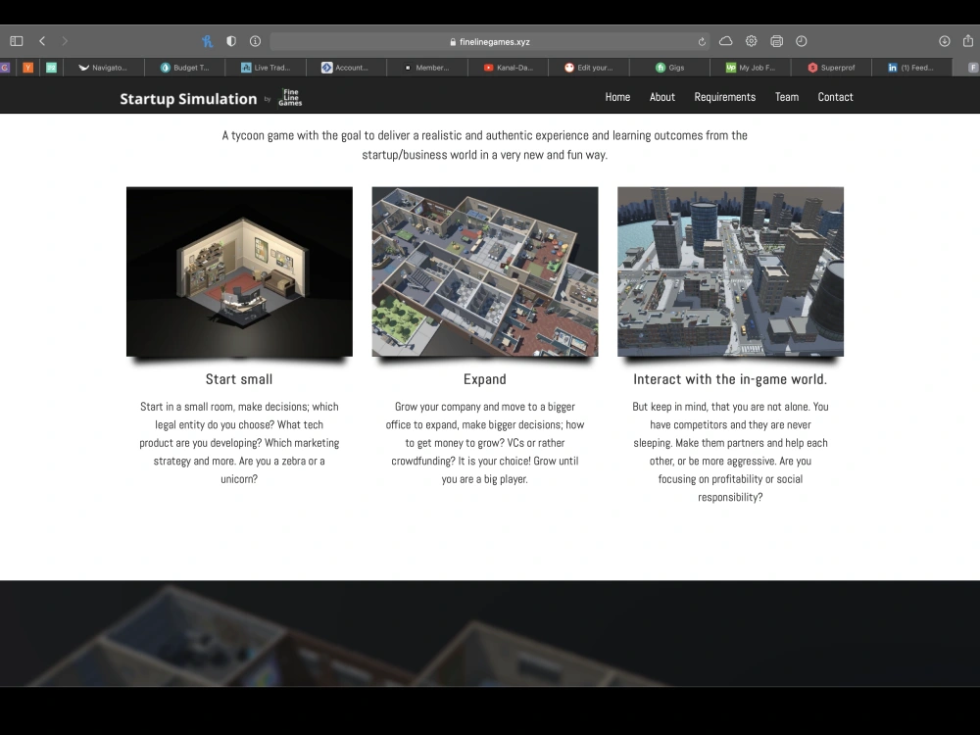Switch to the LinkedIn (1) Feed tab
This screenshot has height=735, width=980.
coord(911,68)
